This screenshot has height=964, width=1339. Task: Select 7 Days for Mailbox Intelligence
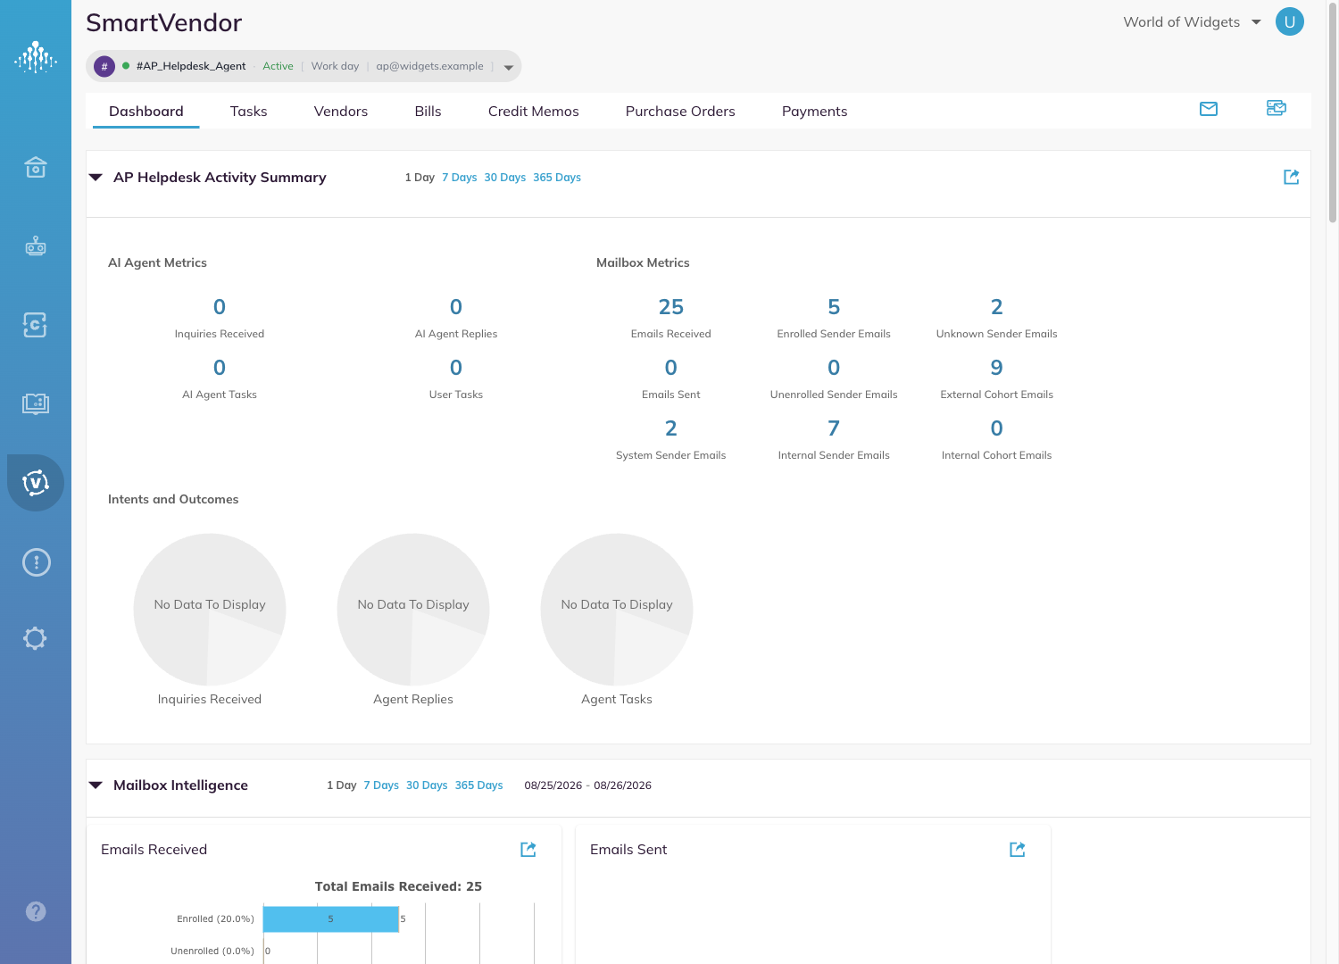(381, 785)
